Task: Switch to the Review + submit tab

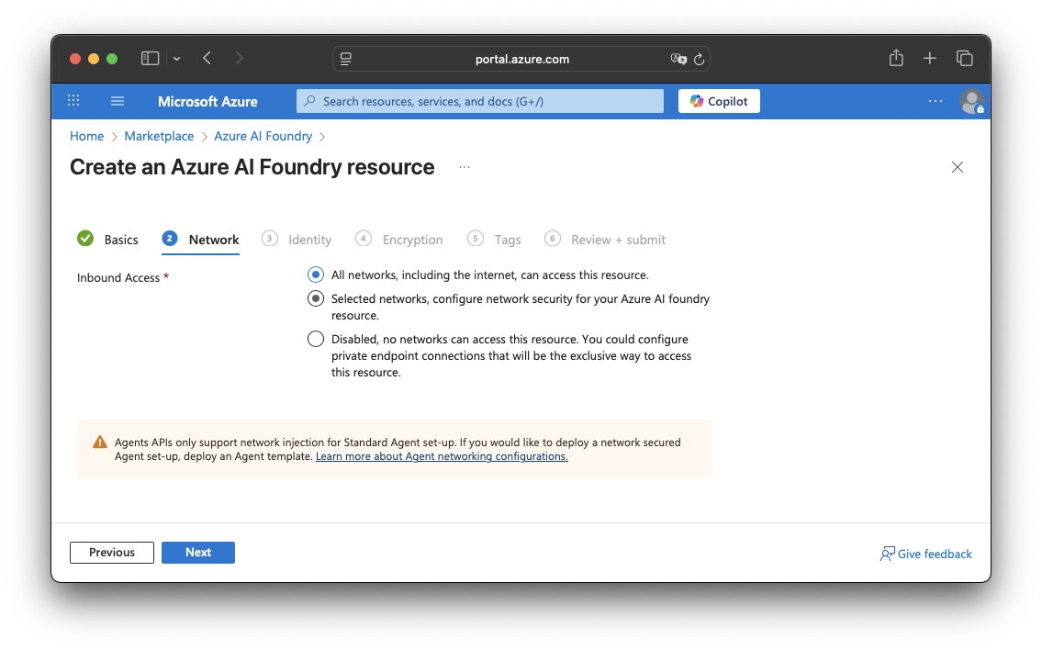Action: point(605,240)
